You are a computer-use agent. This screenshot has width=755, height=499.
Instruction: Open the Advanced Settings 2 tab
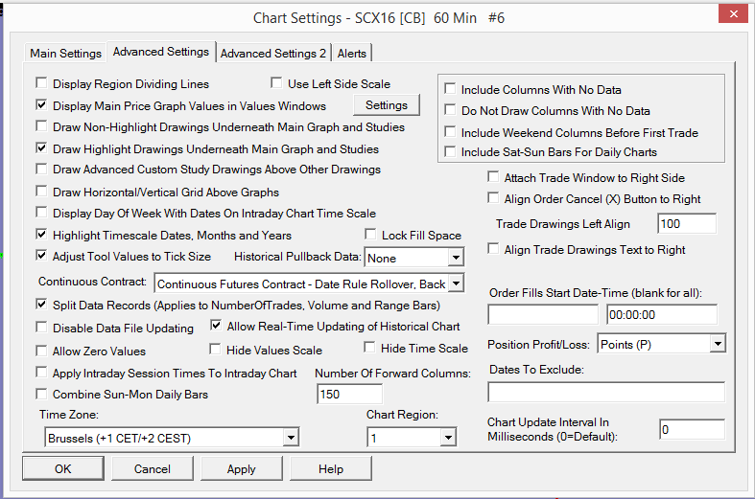tap(273, 53)
